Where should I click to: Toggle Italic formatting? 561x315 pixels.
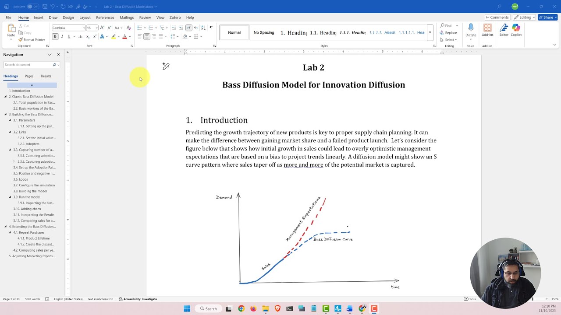click(62, 36)
